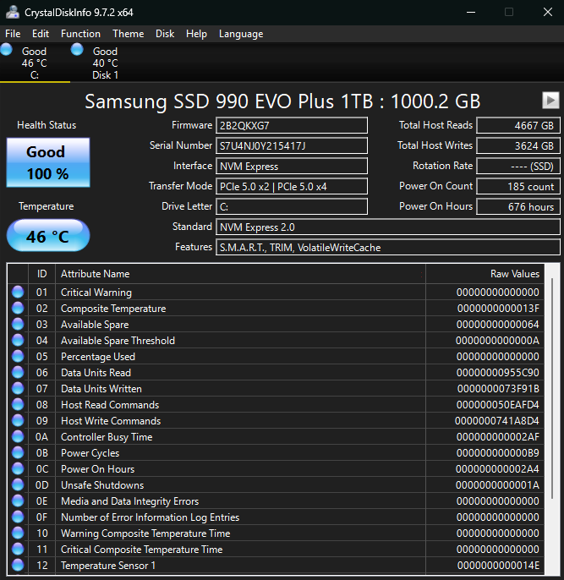
Task: Click status orb of Percentage Used row
Action: [x=18, y=356]
